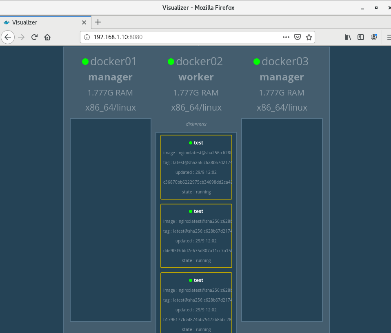Toggle the sidebars view icon
Screen dimensions: 391x333
pyautogui.click(x=361, y=37)
